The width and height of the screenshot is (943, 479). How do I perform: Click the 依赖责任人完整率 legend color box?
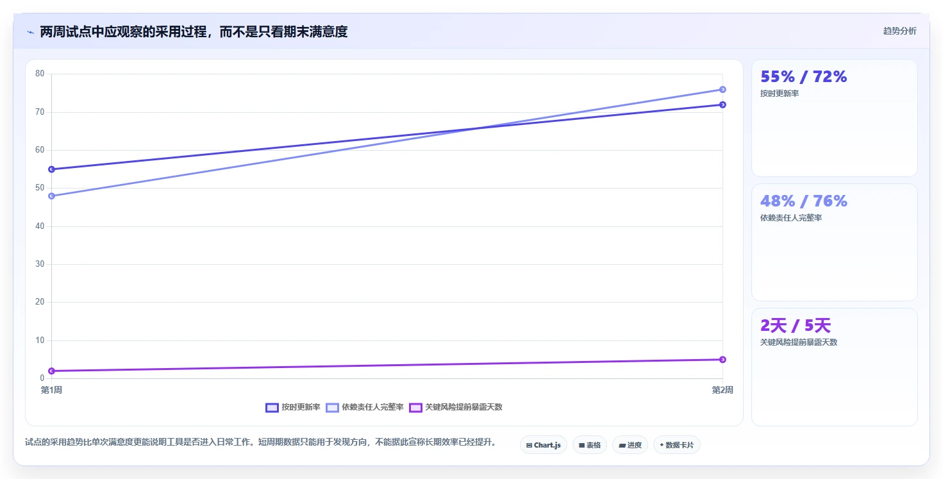[332, 407]
